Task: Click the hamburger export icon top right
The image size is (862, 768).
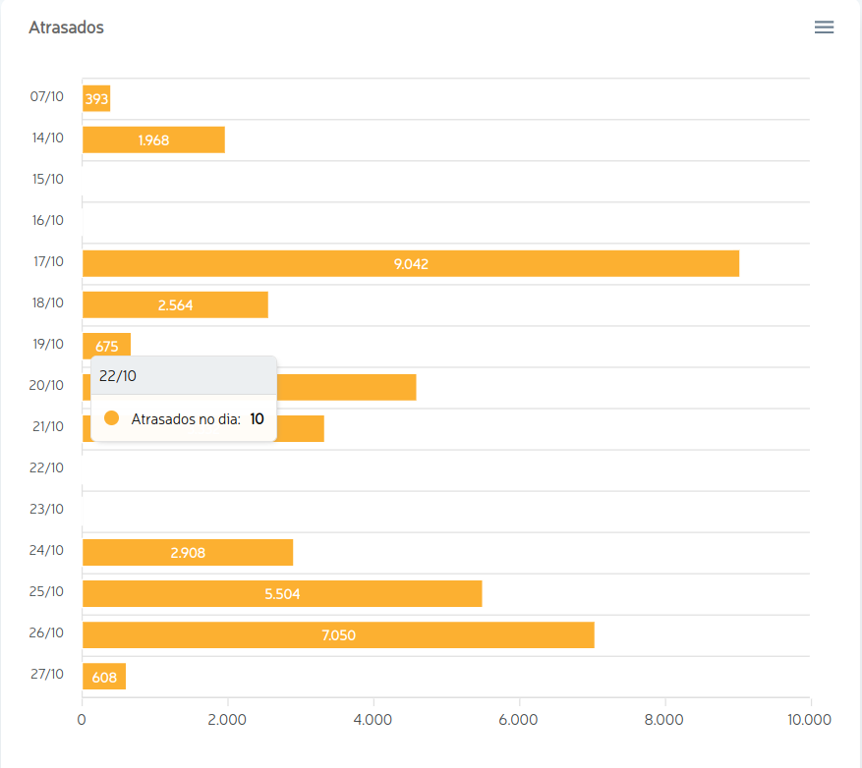Action: [x=824, y=27]
